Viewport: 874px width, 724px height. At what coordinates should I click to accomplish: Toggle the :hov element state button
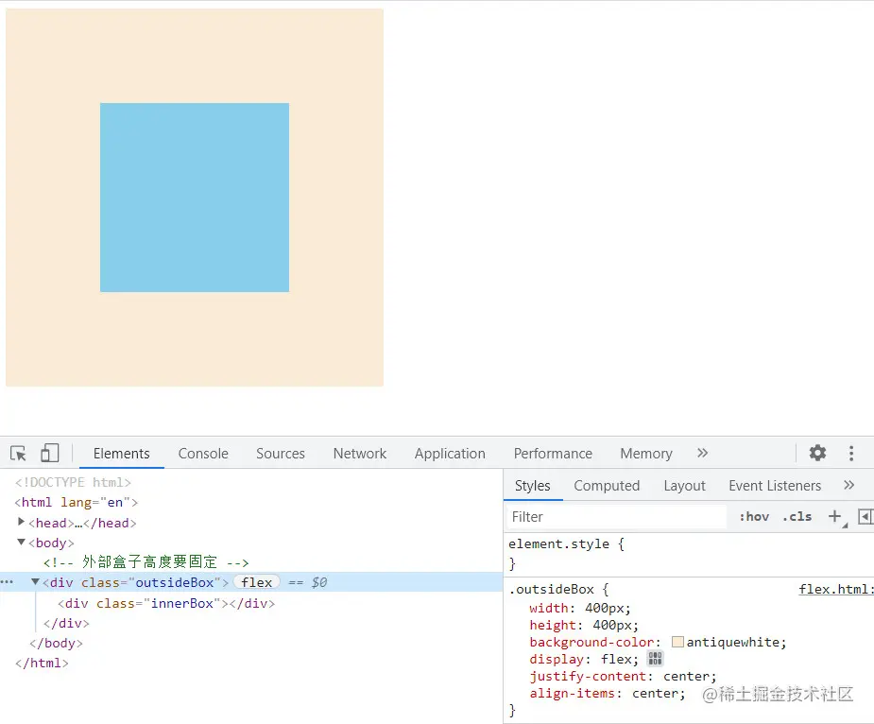click(754, 516)
